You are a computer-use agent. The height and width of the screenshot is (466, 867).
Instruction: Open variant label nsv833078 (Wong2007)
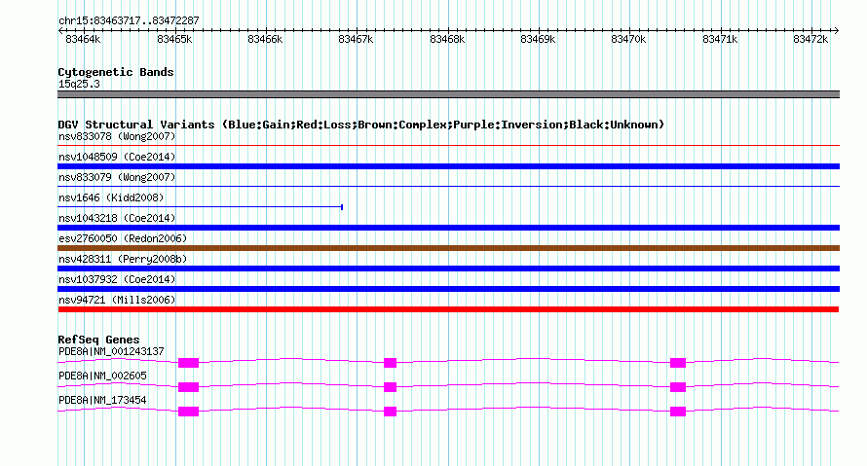pyautogui.click(x=117, y=136)
